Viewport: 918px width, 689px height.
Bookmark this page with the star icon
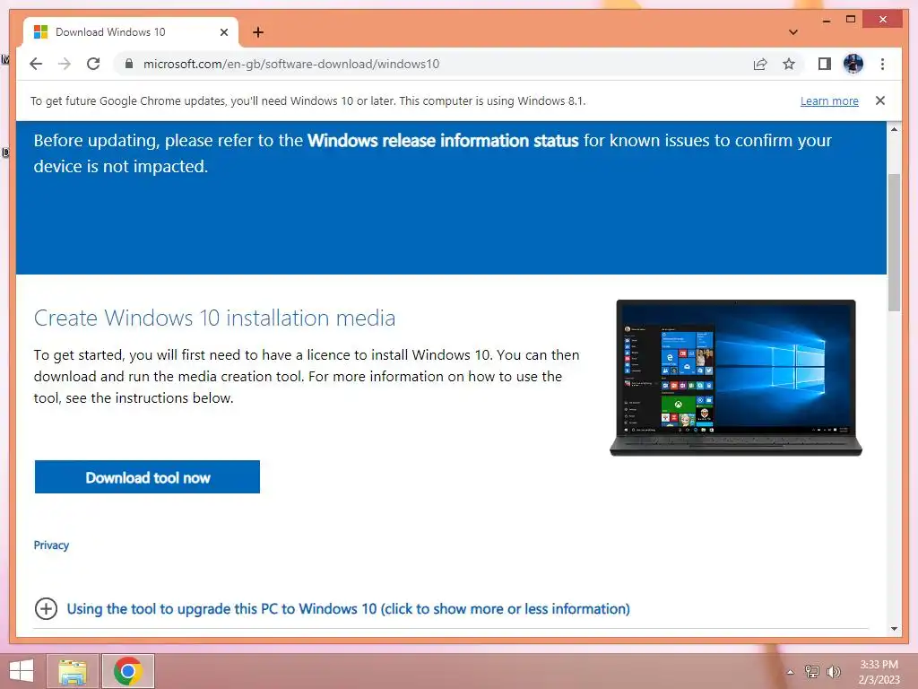tap(789, 64)
